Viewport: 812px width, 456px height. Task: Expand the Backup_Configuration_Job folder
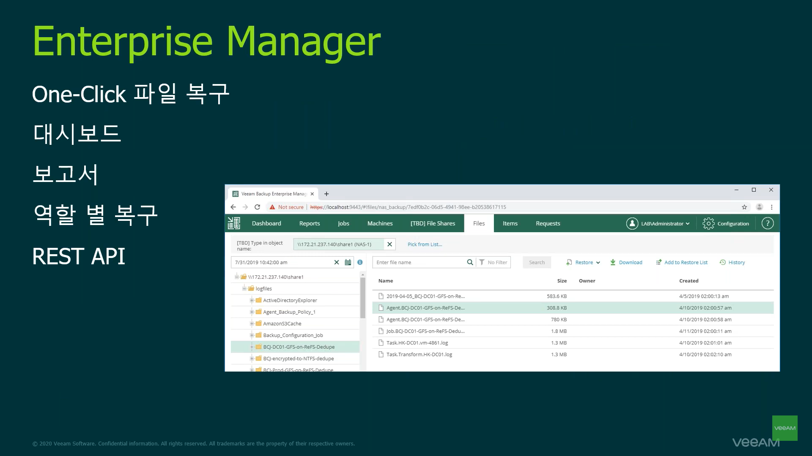pos(252,335)
